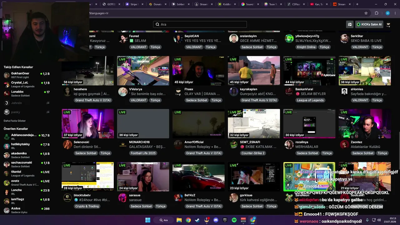
Task: Click the Knight Online category tag
Action: [306, 47]
